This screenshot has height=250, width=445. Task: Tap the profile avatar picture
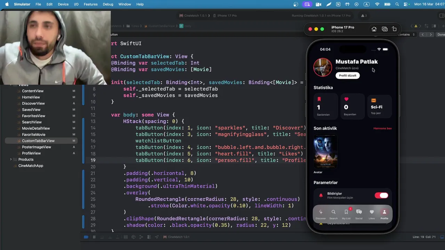323,67
